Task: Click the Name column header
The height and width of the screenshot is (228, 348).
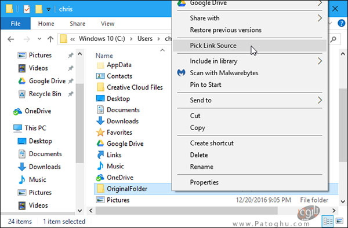Action: point(104,56)
